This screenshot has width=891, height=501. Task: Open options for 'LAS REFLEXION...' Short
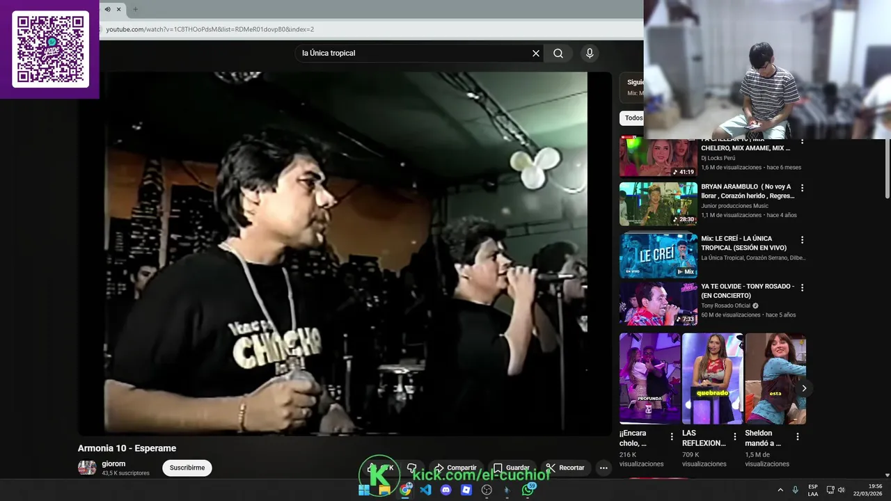[734, 436]
